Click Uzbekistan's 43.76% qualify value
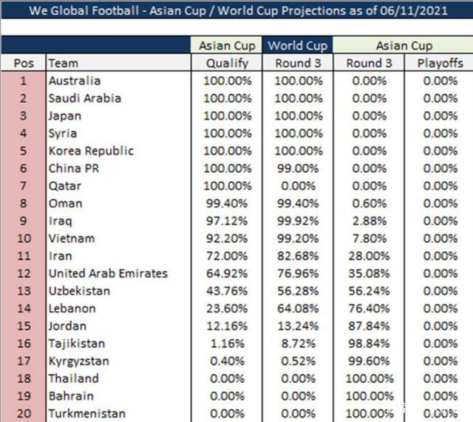473x422 pixels. coord(227,291)
